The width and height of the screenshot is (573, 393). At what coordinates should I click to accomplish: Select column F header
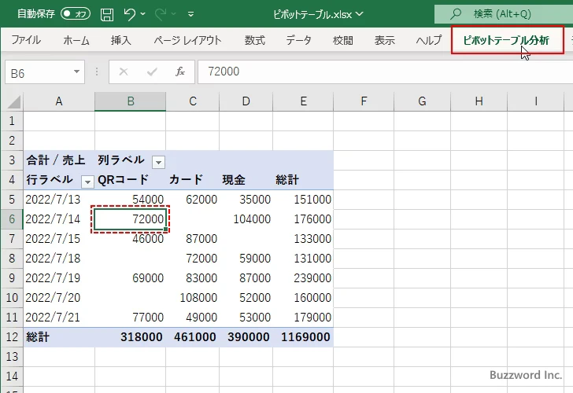[364, 101]
